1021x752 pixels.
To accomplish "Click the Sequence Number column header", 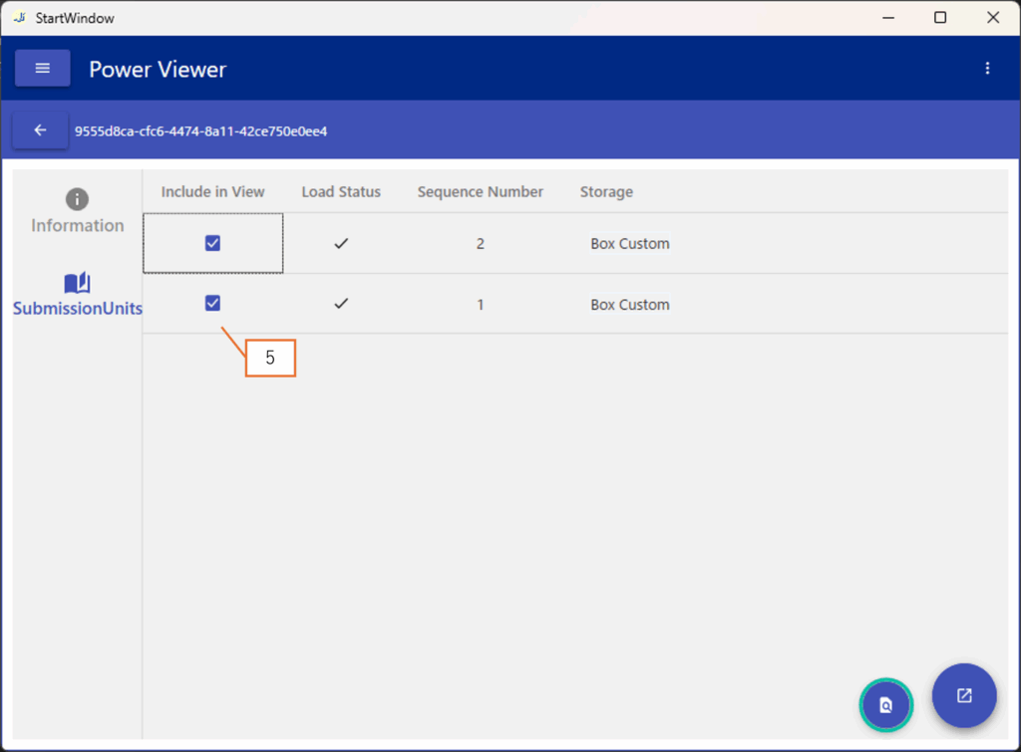I will (480, 191).
